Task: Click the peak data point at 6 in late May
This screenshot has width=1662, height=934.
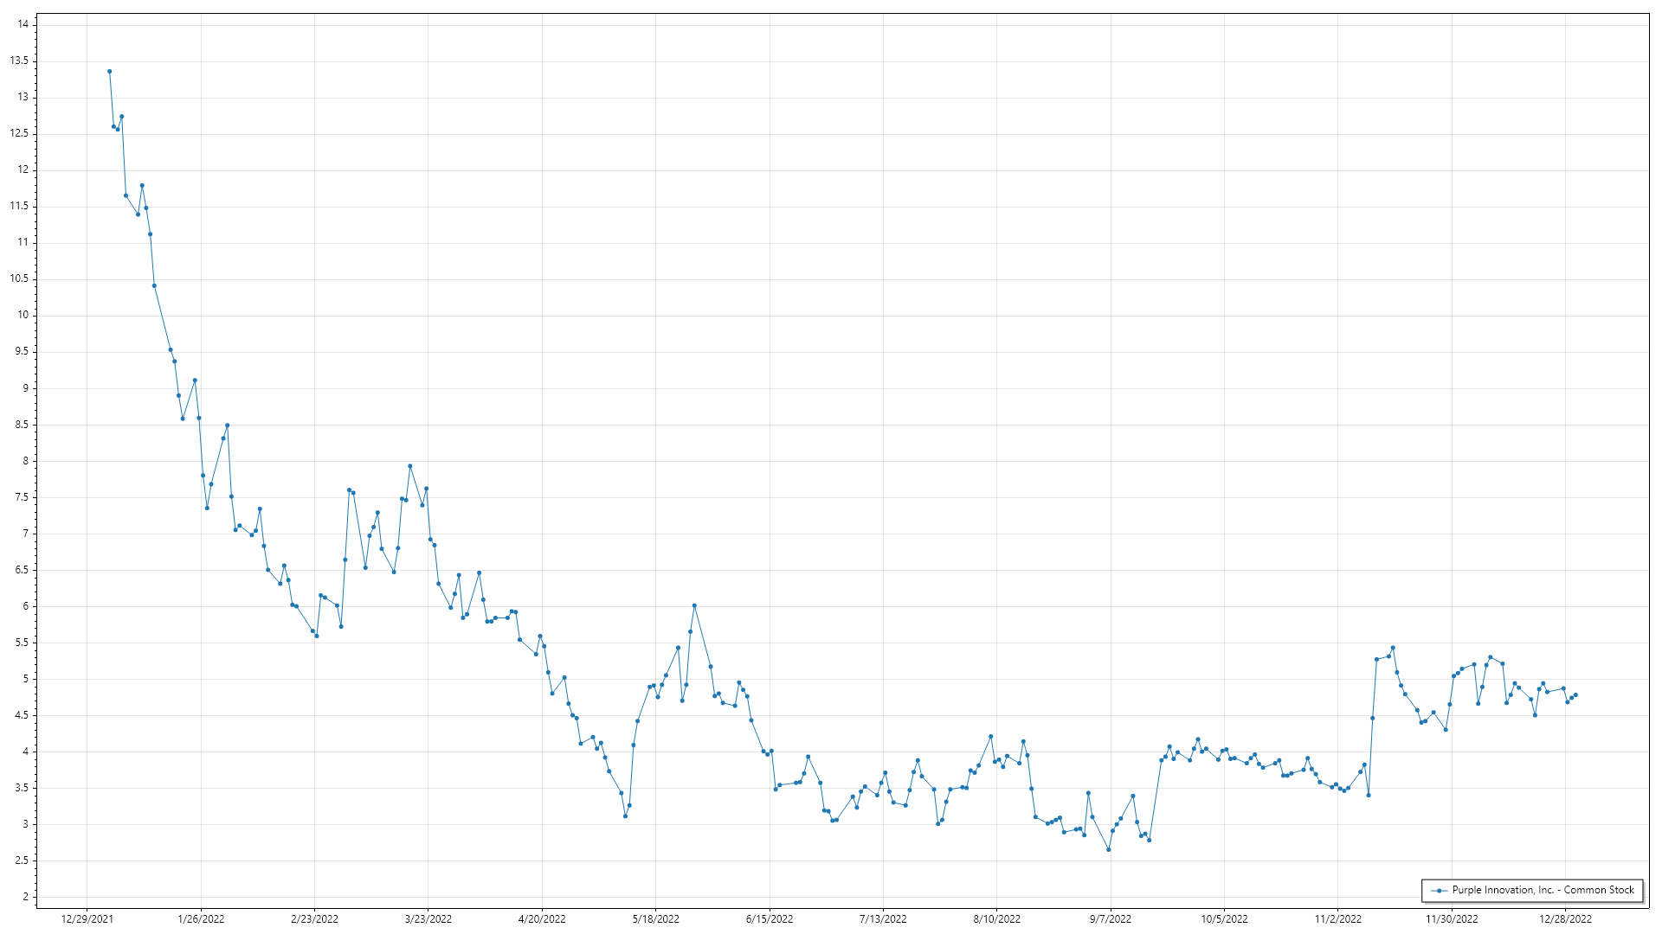Action: [x=694, y=606]
